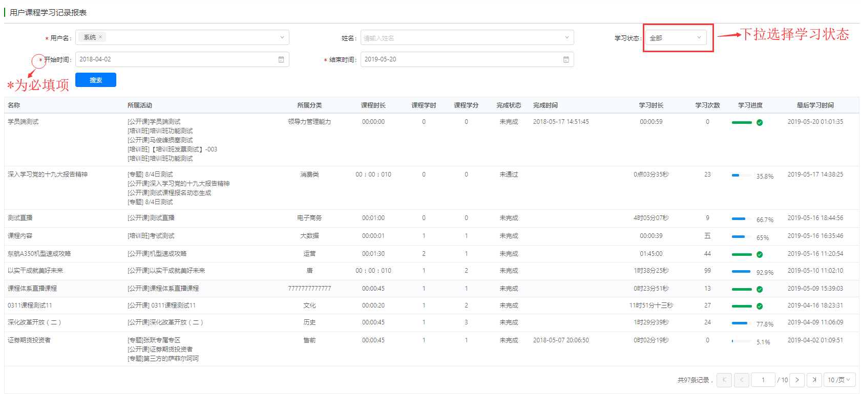Screen dimensions: 861x394
Task: Go to previous page arrow icon
Action: 742,380
